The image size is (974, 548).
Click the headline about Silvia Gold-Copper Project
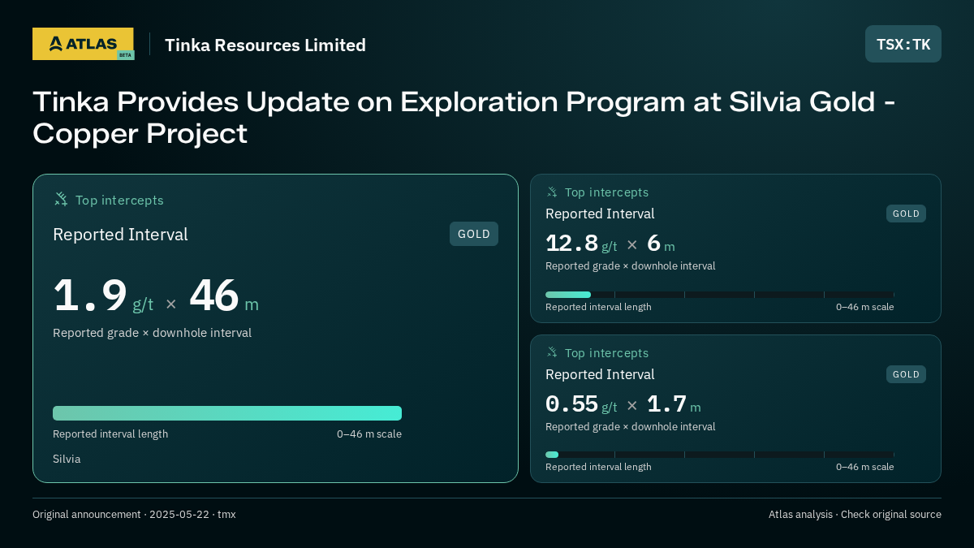tap(464, 118)
